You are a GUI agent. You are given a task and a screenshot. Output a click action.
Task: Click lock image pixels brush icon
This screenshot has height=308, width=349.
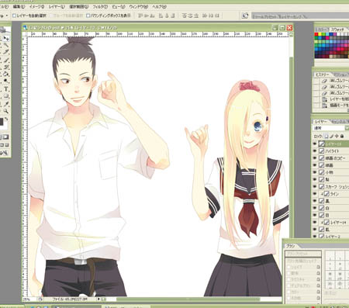pyautogui.click(x=332, y=136)
